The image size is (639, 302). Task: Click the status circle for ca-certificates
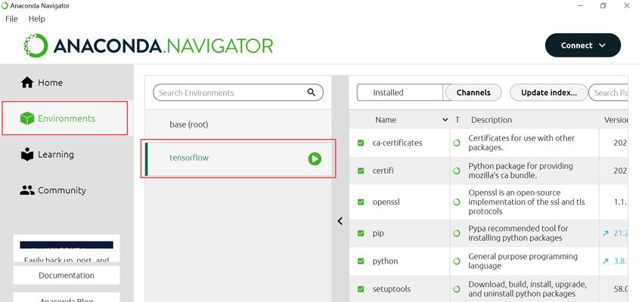[457, 143]
